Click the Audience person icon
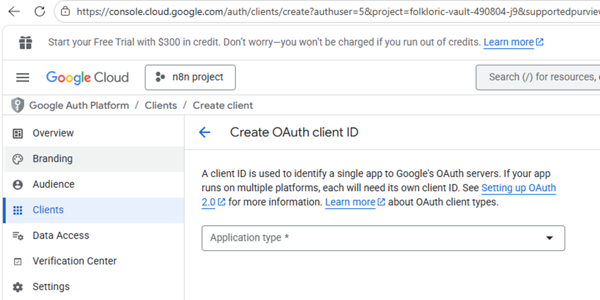This screenshot has height=300, width=600. 18,184
